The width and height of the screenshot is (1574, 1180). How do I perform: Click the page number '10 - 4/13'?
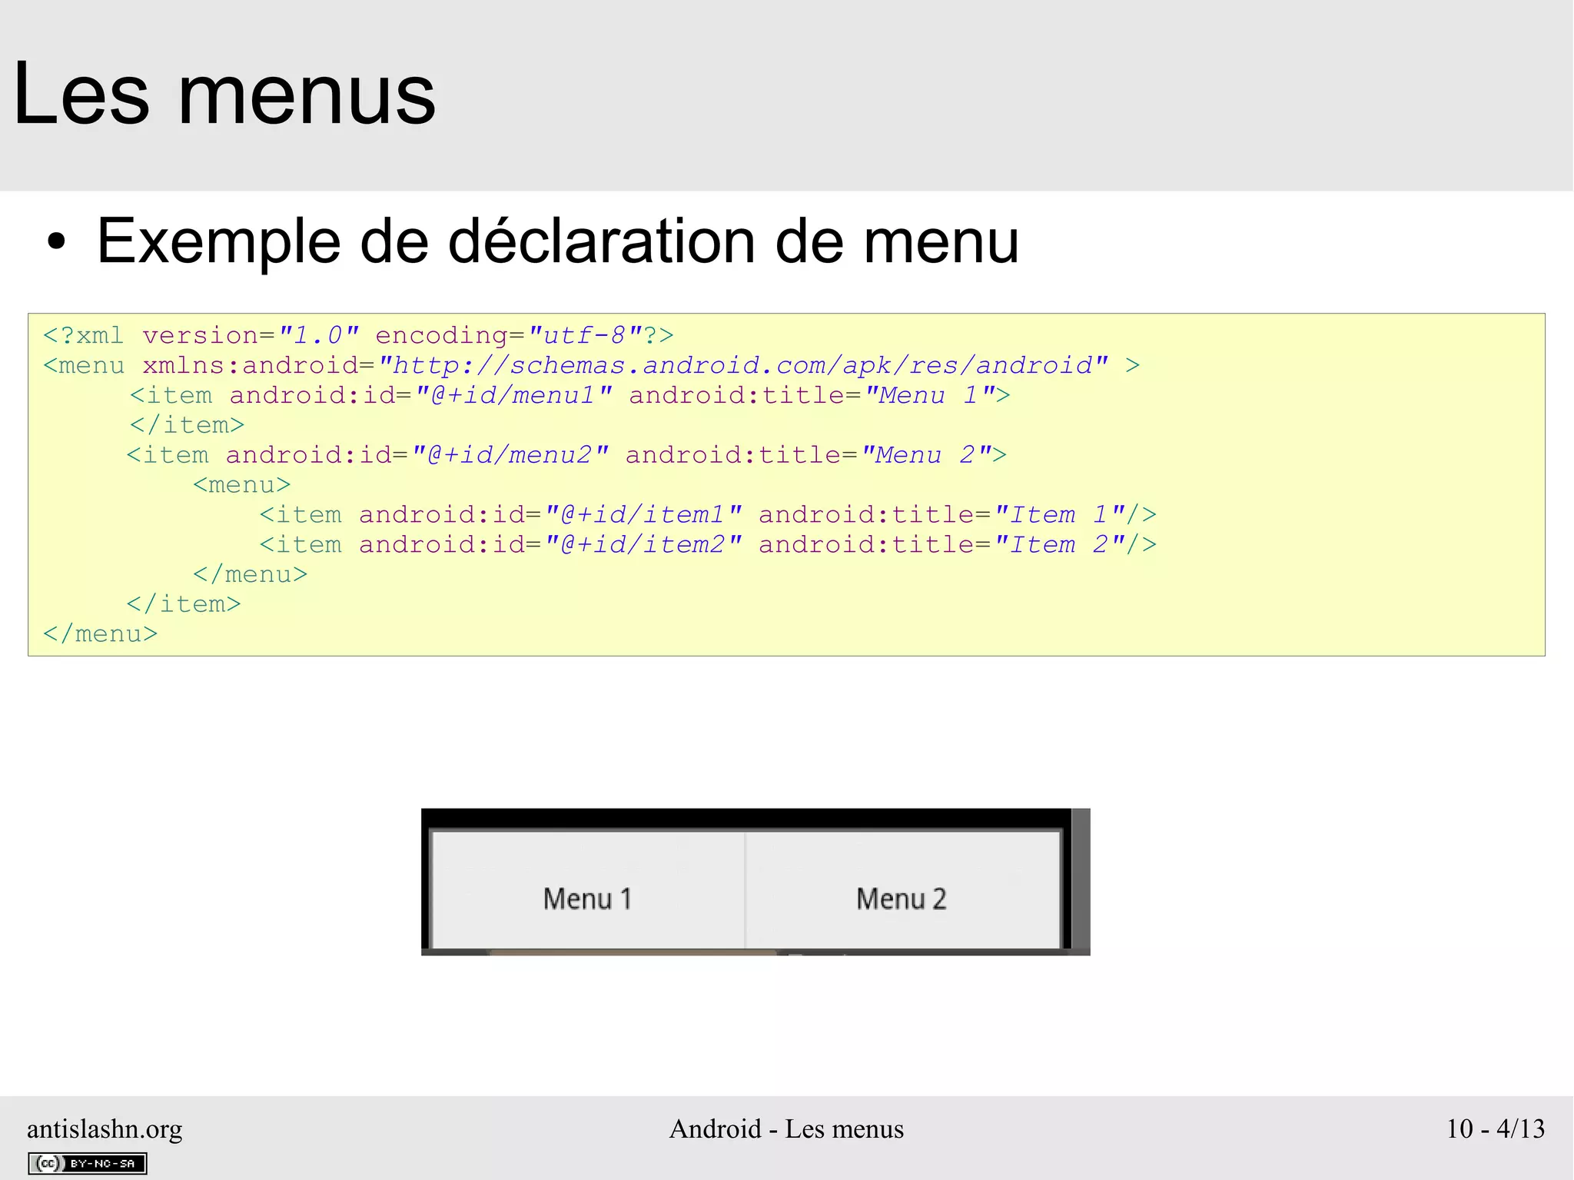tap(1496, 1128)
